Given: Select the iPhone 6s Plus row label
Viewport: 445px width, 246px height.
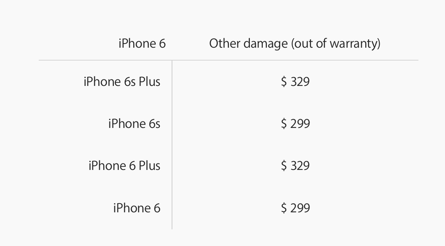Looking at the screenshot, I should [x=122, y=82].
